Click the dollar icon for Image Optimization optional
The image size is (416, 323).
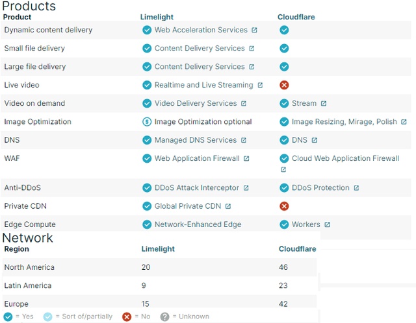[x=147, y=122]
